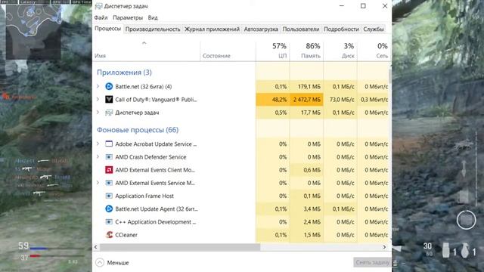The image size is (484, 272).
Task: Select the Adobe Acrobat Update Service icon
Action: (109, 144)
